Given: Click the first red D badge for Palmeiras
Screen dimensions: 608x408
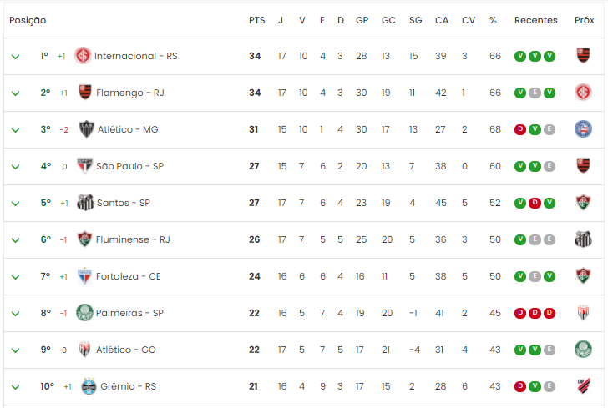Looking at the screenshot, I should [520, 313].
